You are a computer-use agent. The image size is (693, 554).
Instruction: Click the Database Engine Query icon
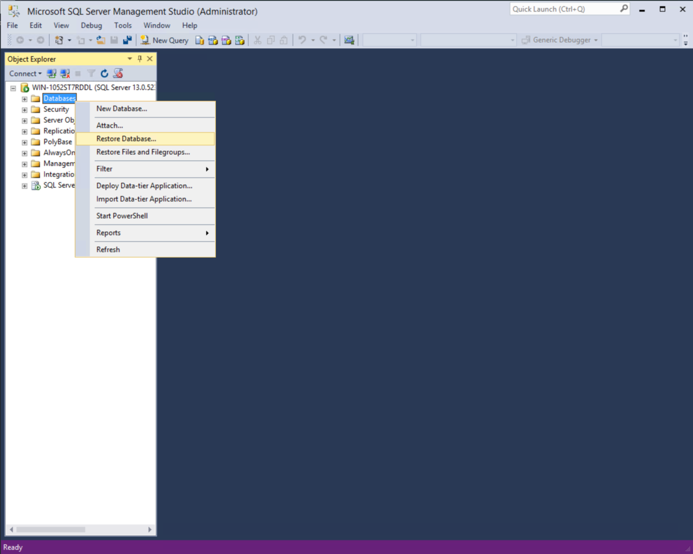(x=199, y=40)
